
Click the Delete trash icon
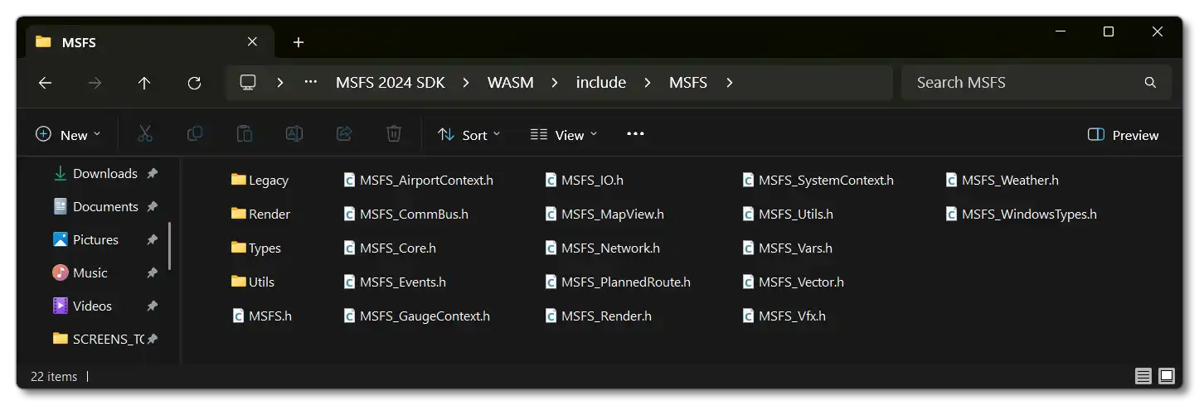(394, 134)
